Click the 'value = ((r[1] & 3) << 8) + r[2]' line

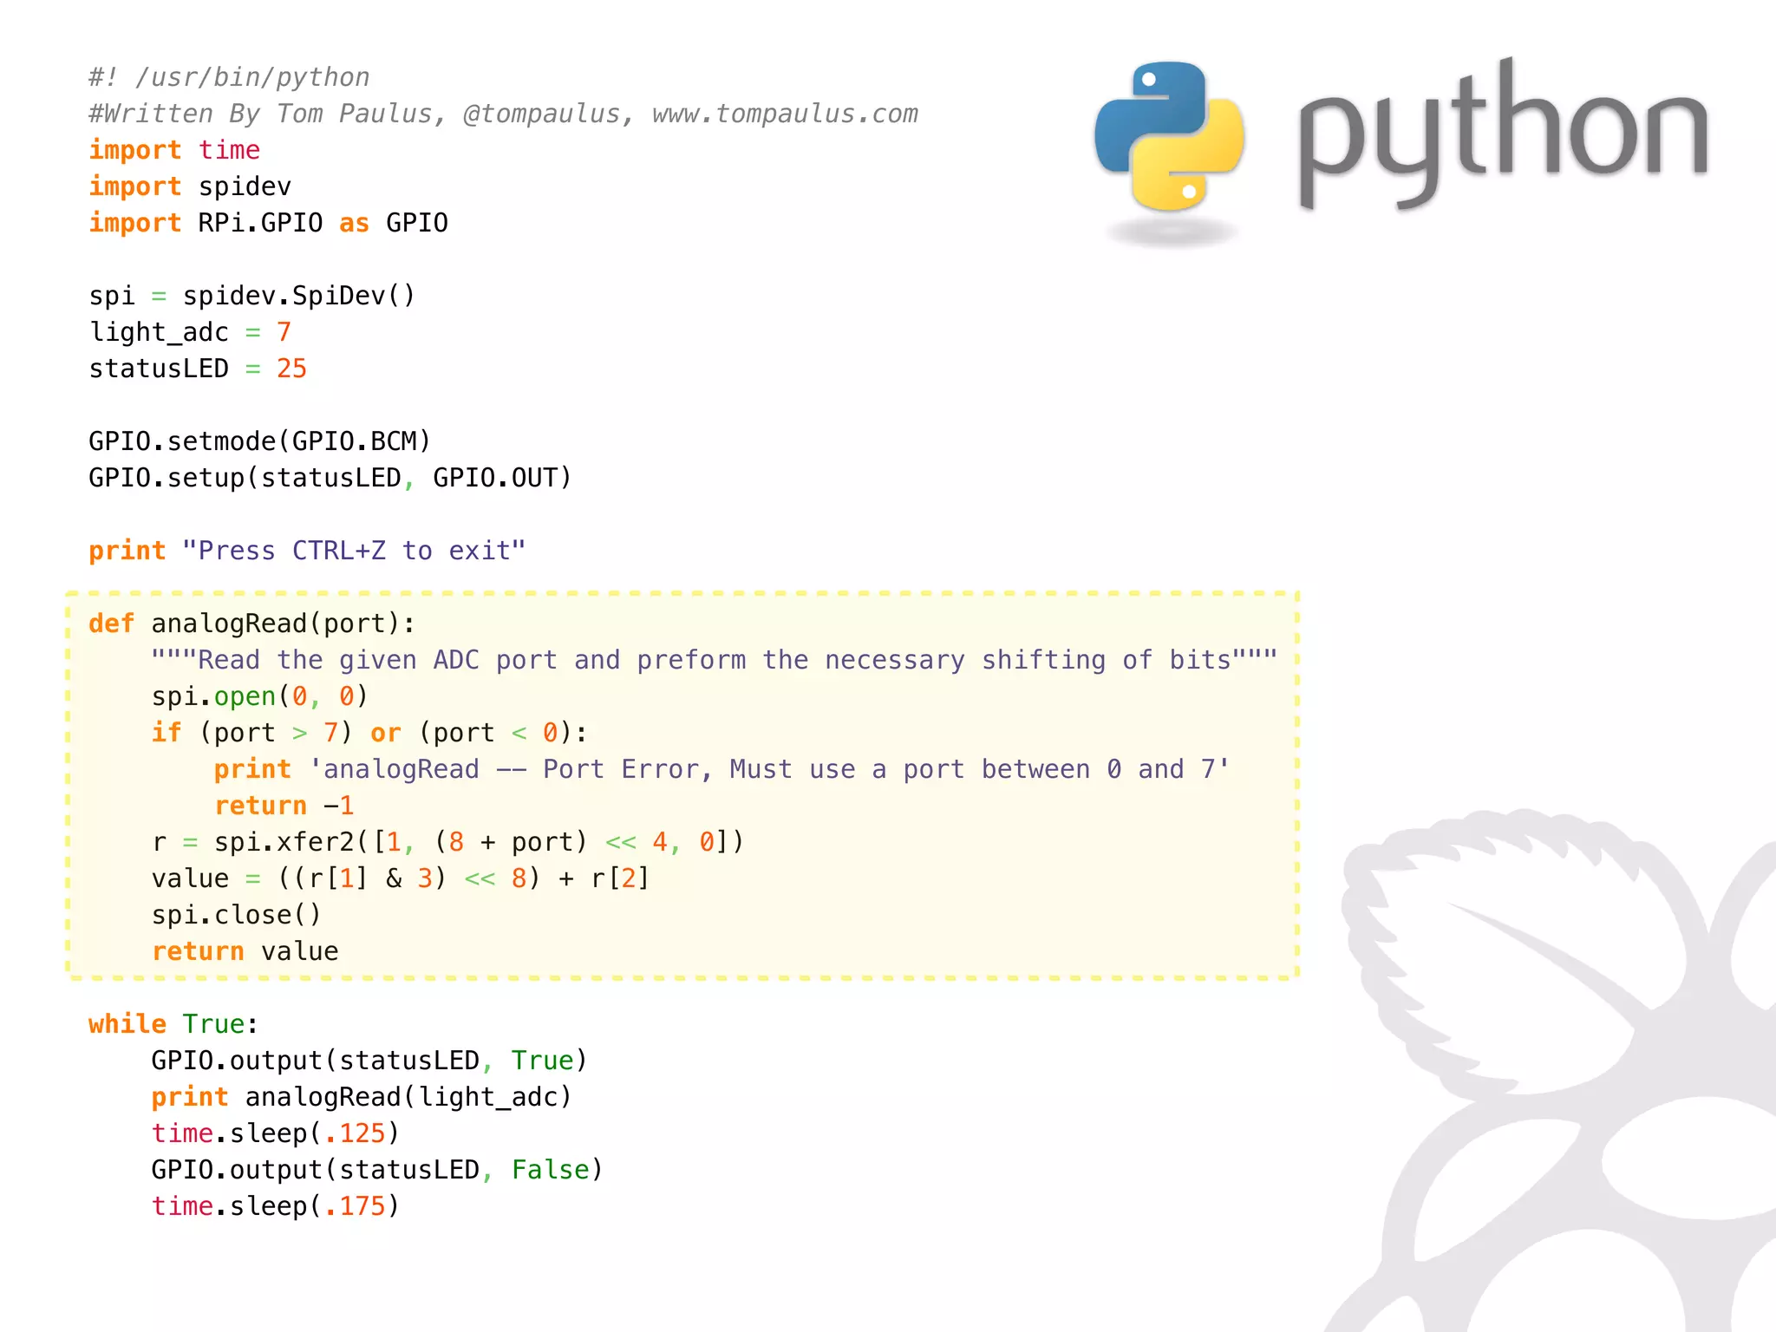pos(401,878)
